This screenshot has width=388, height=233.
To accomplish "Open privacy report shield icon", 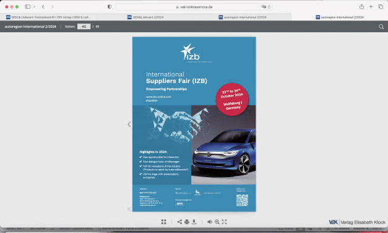I will pyautogui.click(x=110, y=7).
